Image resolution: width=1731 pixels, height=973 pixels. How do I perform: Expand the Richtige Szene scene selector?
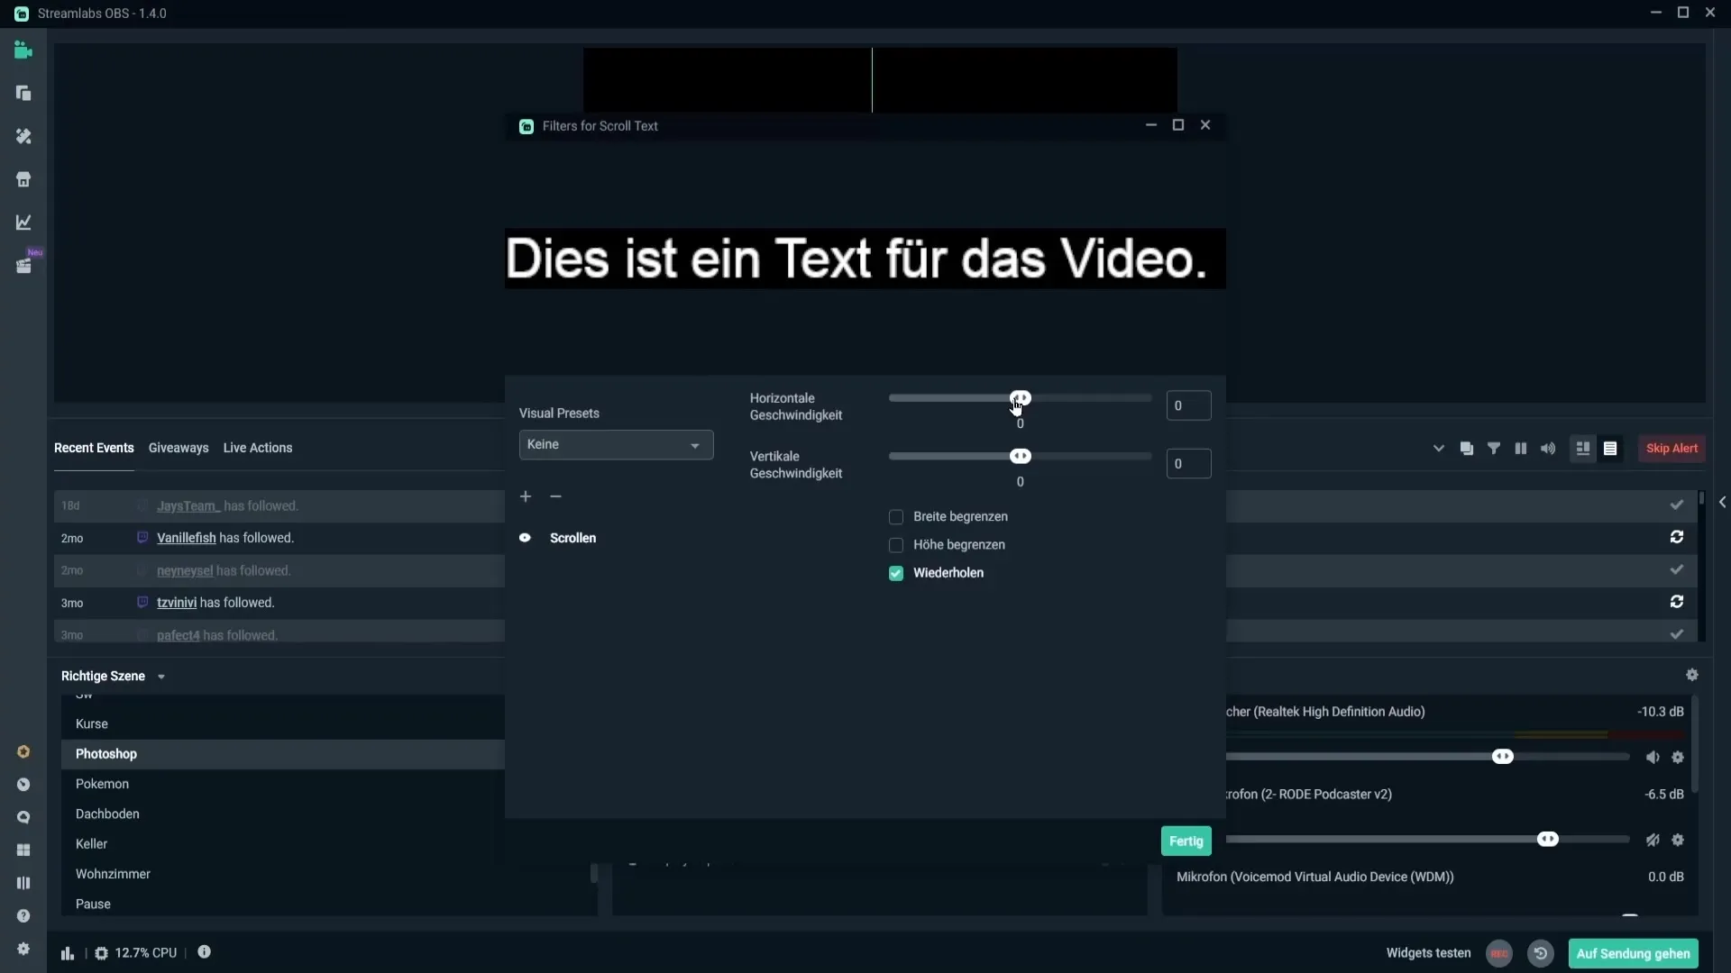point(160,675)
